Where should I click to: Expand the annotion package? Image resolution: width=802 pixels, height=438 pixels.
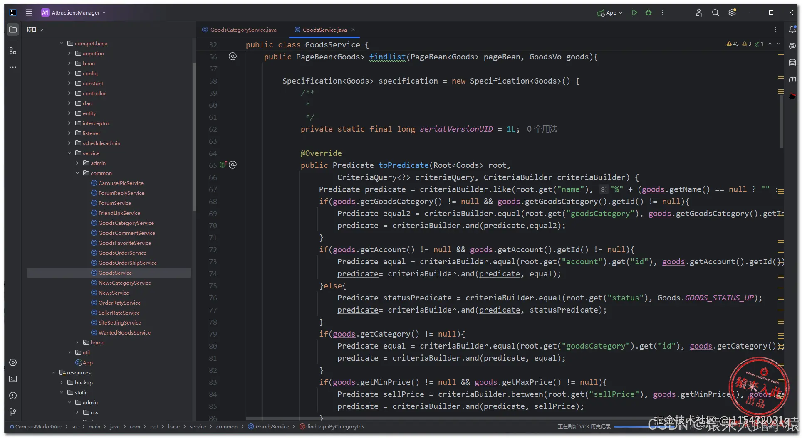tap(69, 53)
